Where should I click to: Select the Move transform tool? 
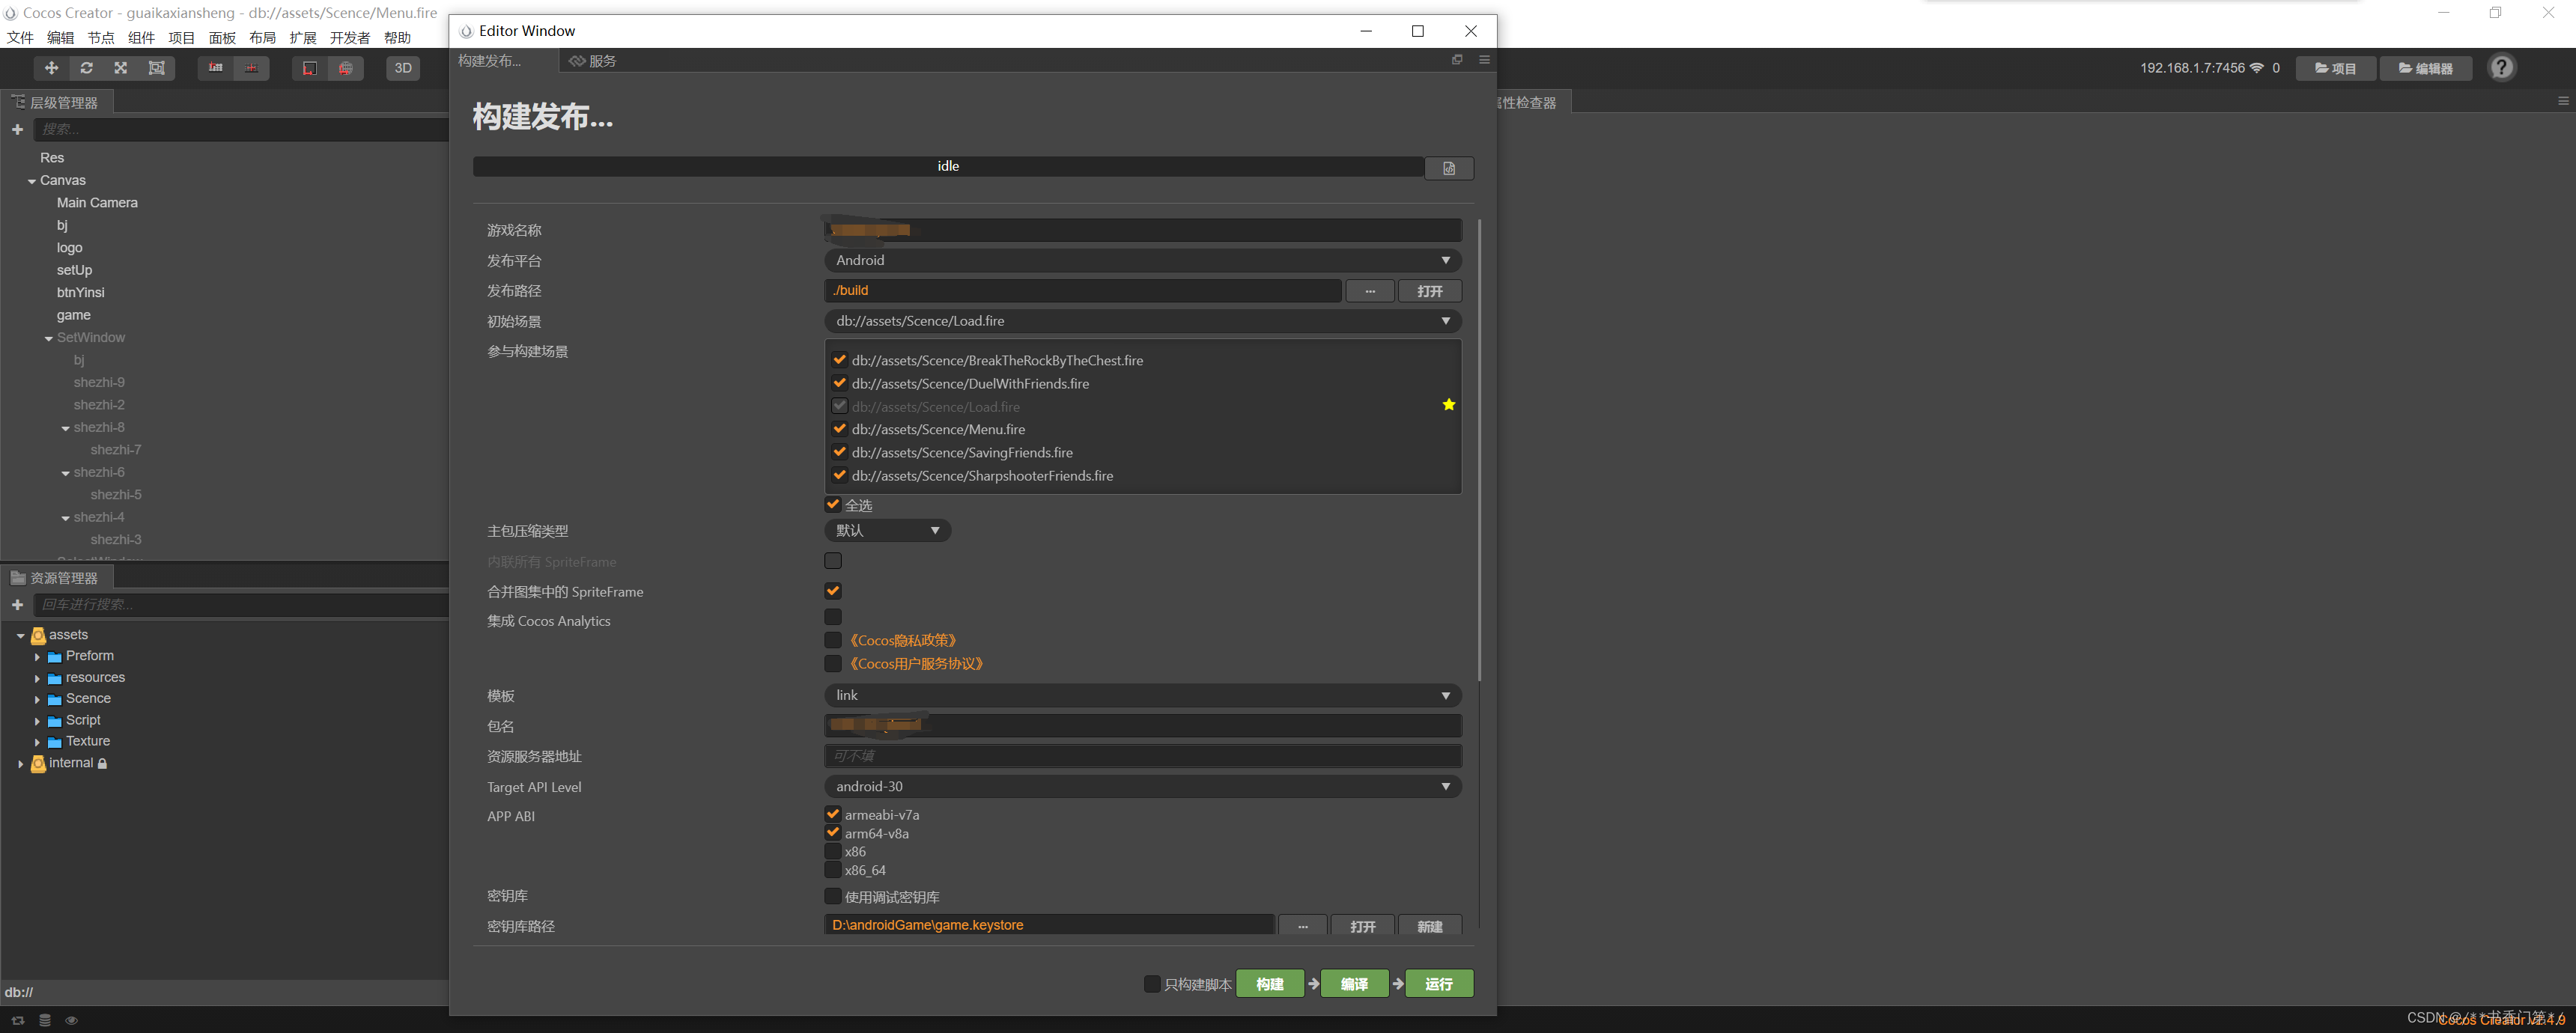coord(51,68)
